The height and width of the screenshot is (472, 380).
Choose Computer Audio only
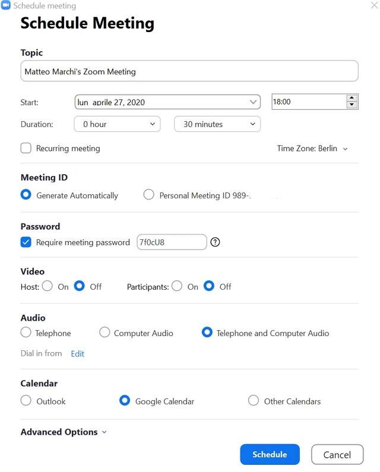tap(105, 332)
